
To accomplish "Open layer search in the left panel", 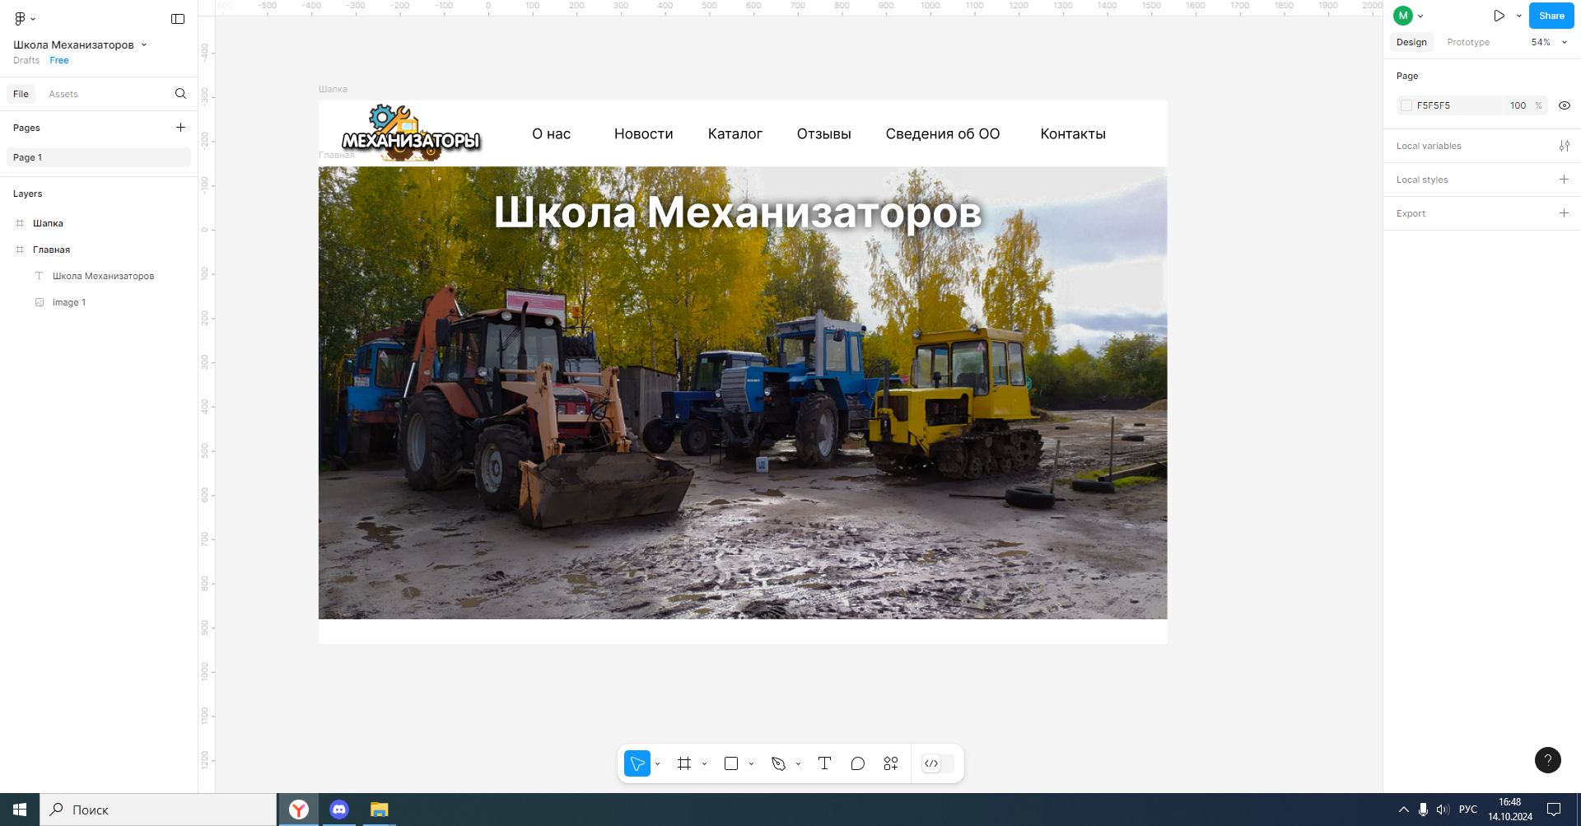I will coord(180,93).
